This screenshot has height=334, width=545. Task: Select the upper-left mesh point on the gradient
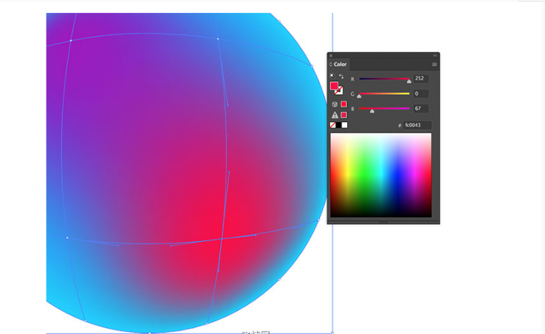tap(71, 41)
